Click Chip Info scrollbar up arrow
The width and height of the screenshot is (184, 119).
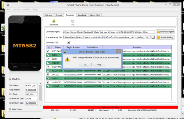click(x=41, y=84)
